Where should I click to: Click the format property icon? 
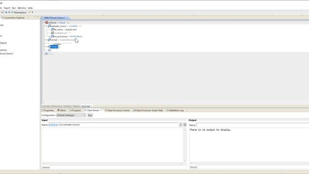click(49, 40)
